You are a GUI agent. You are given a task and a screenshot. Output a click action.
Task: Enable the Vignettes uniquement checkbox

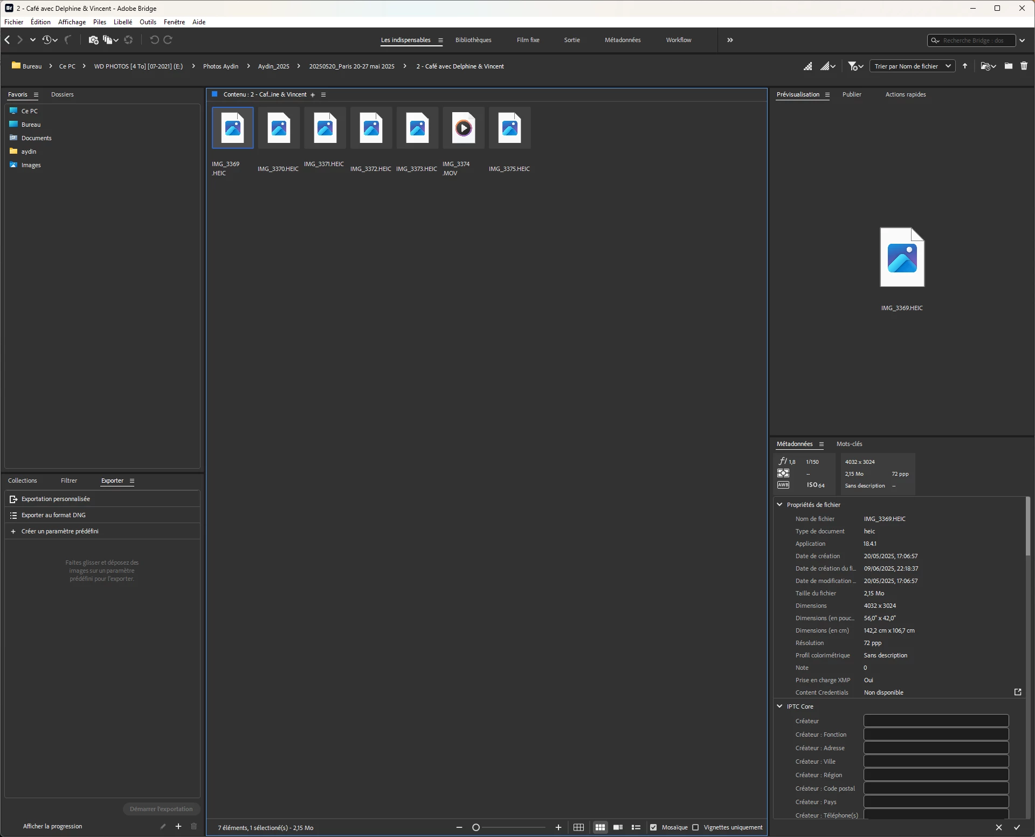coord(695,827)
